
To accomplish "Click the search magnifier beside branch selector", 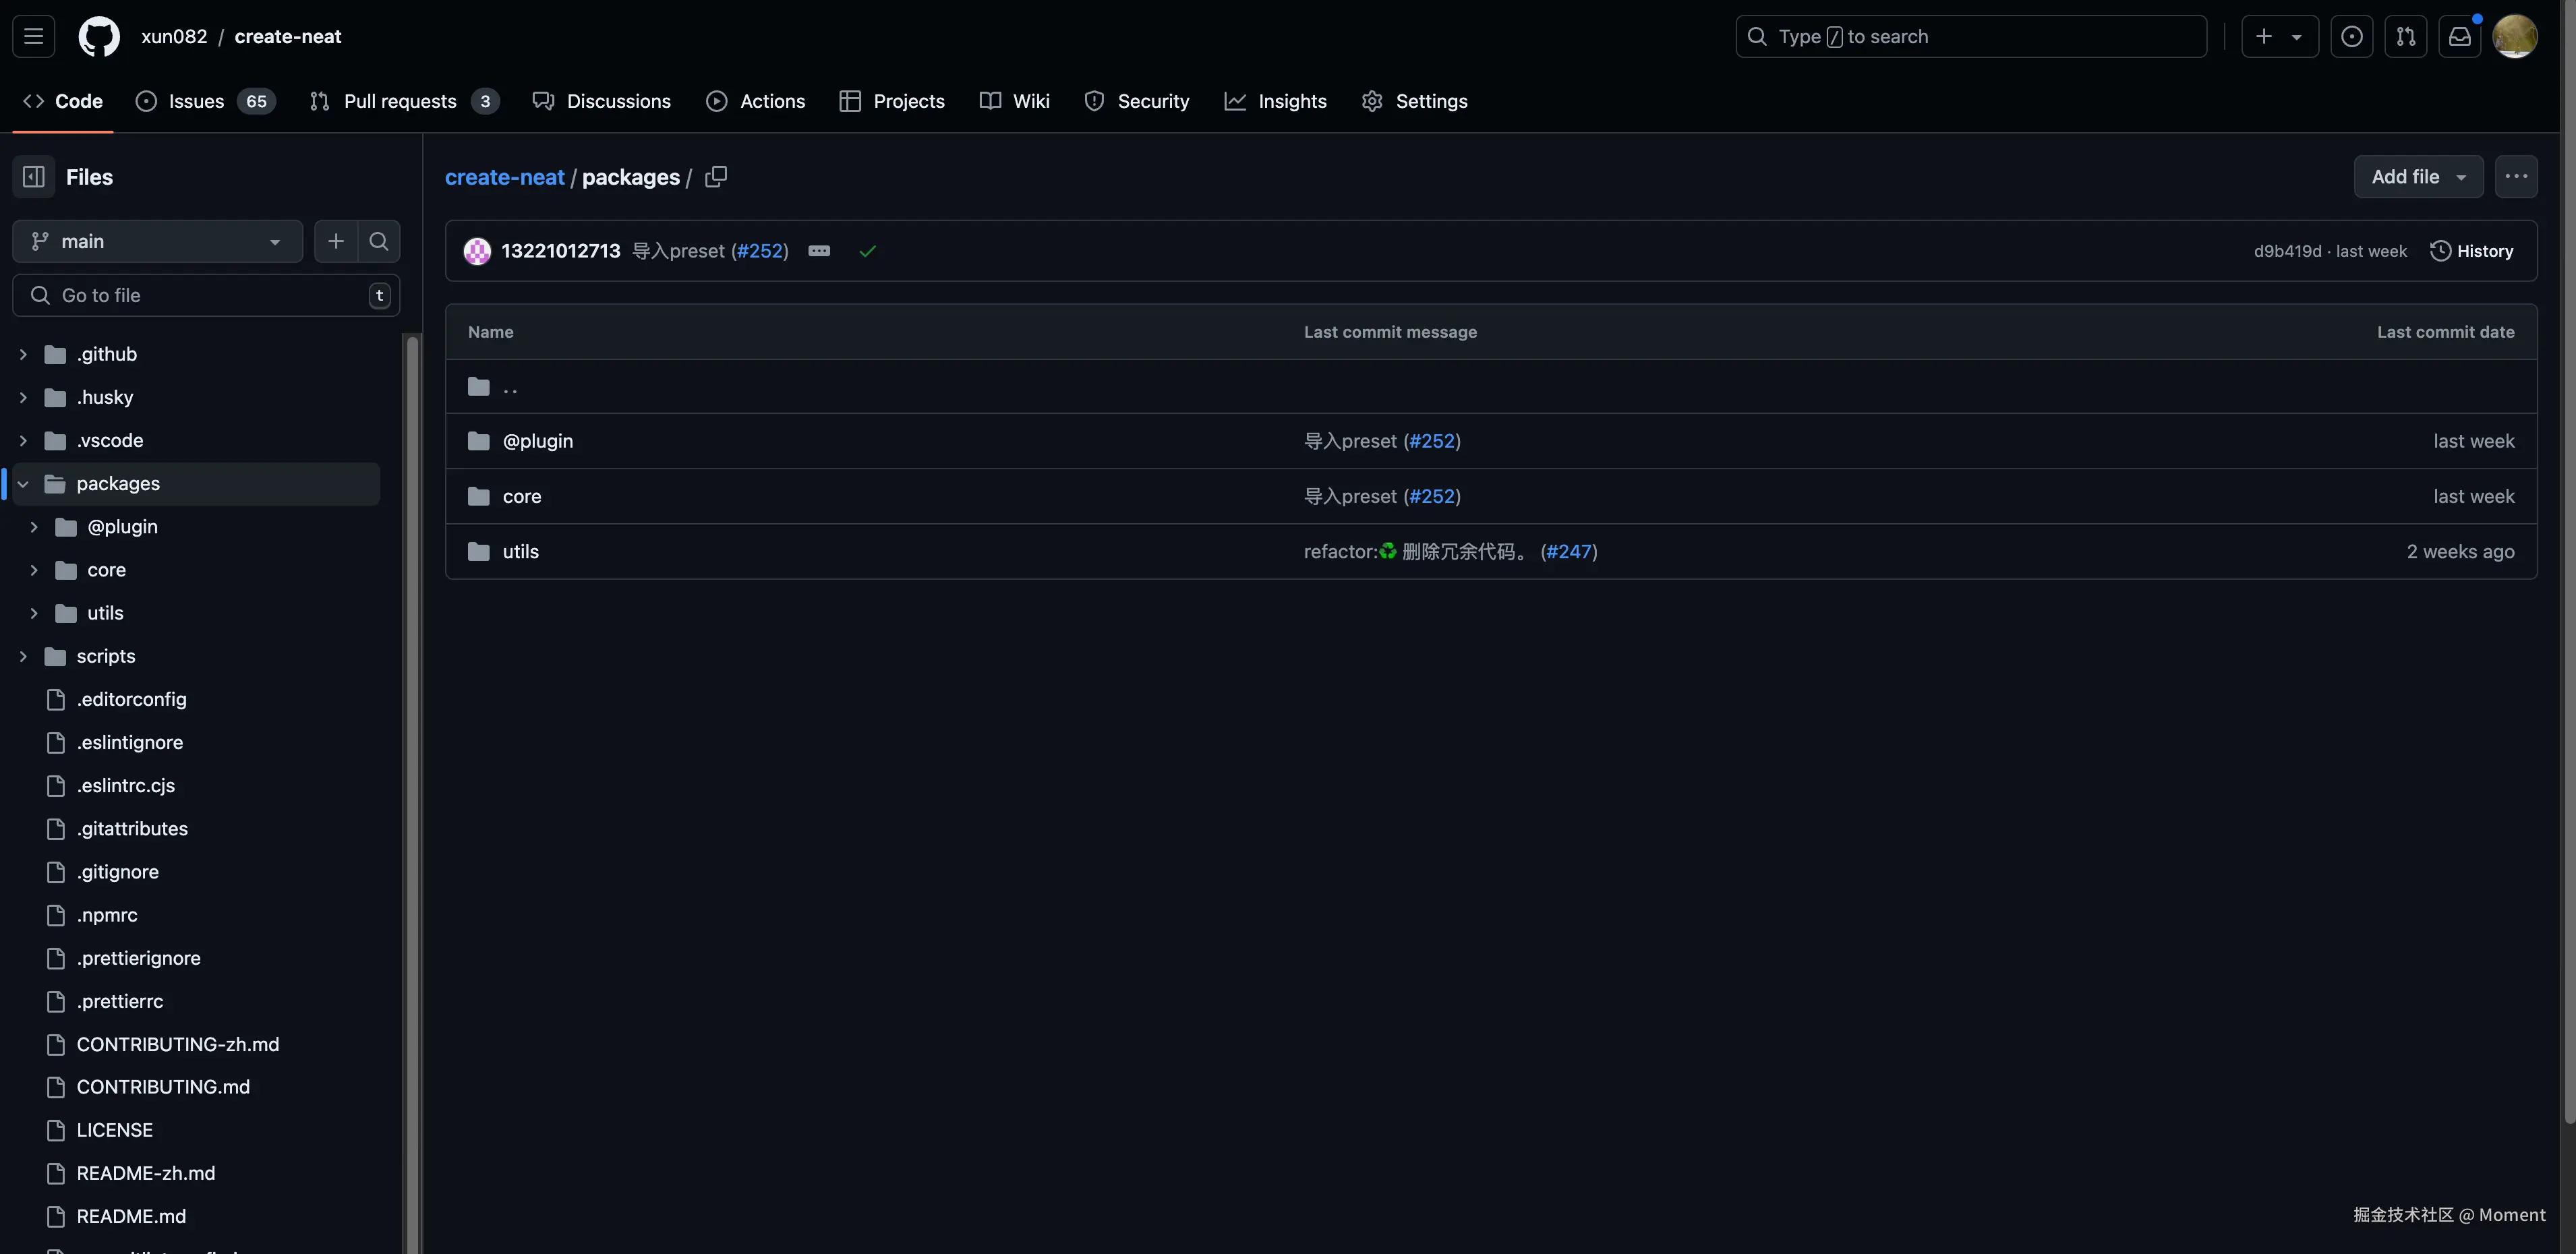I will coord(379,241).
